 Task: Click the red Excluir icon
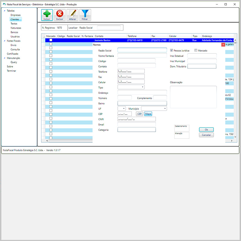point(60,15)
